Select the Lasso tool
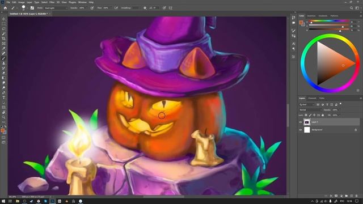The height and width of the screenshot is (204, 363). (3, 29)
